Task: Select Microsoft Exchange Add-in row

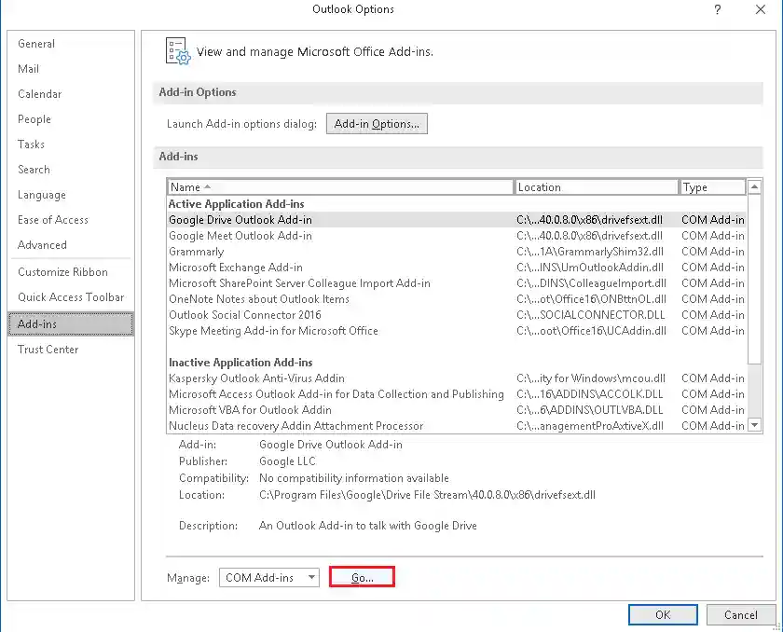Action: pyautogui.click(x=457, y=268)
